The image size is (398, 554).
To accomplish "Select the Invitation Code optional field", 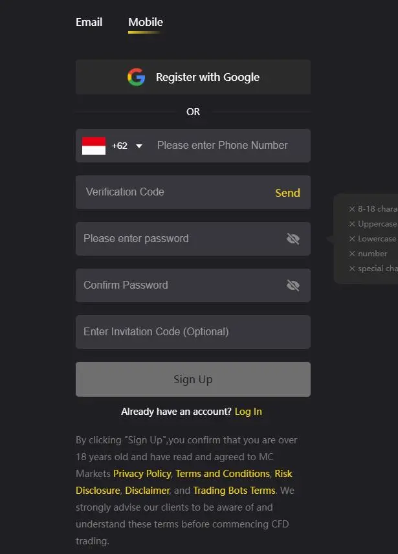I will point(193,332).
